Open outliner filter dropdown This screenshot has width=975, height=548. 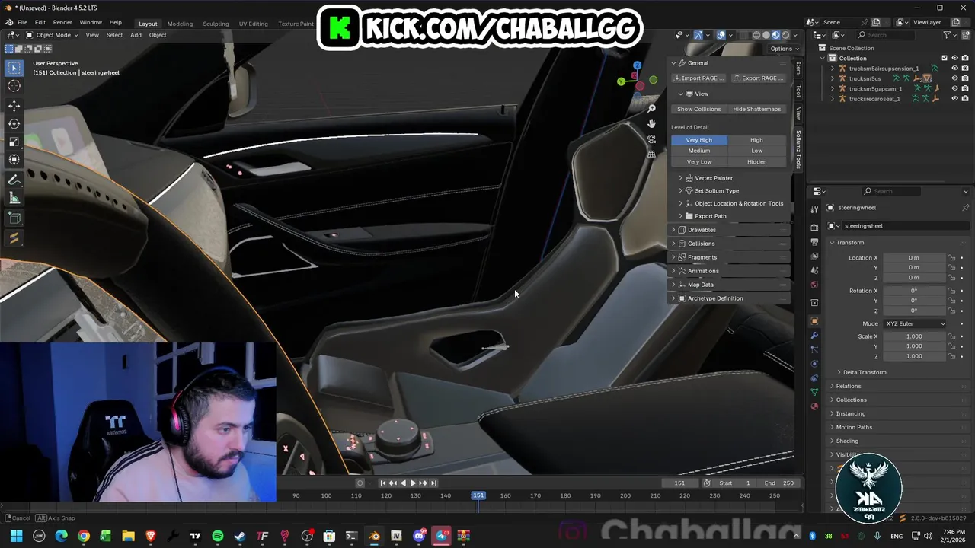point(951,35)
